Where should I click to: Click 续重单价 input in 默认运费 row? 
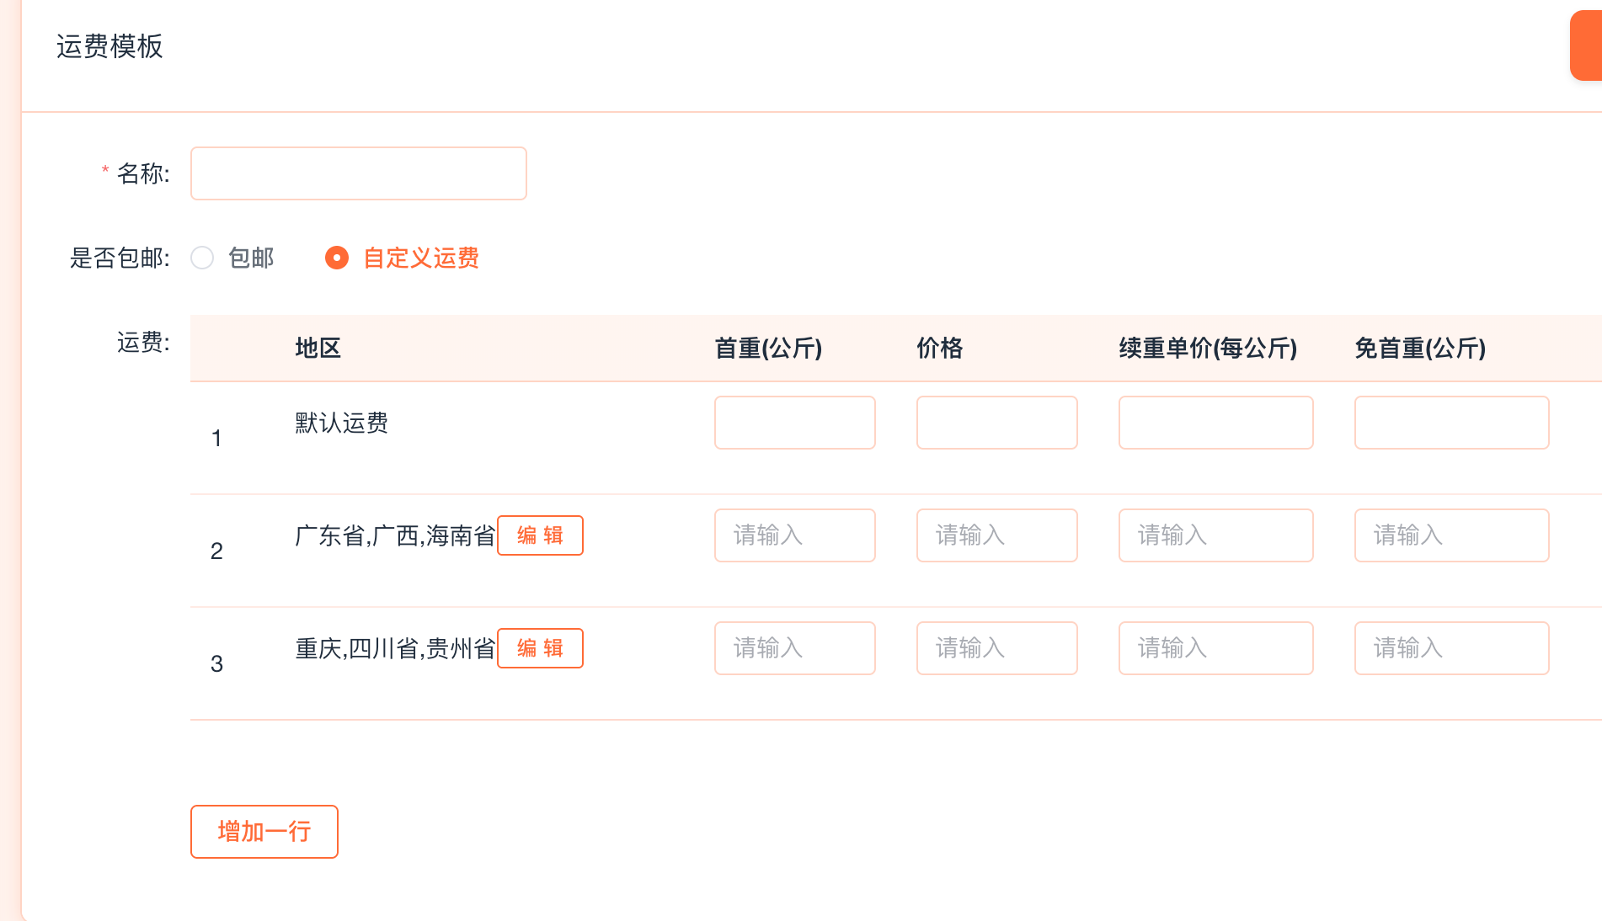tap(1215, 423)
